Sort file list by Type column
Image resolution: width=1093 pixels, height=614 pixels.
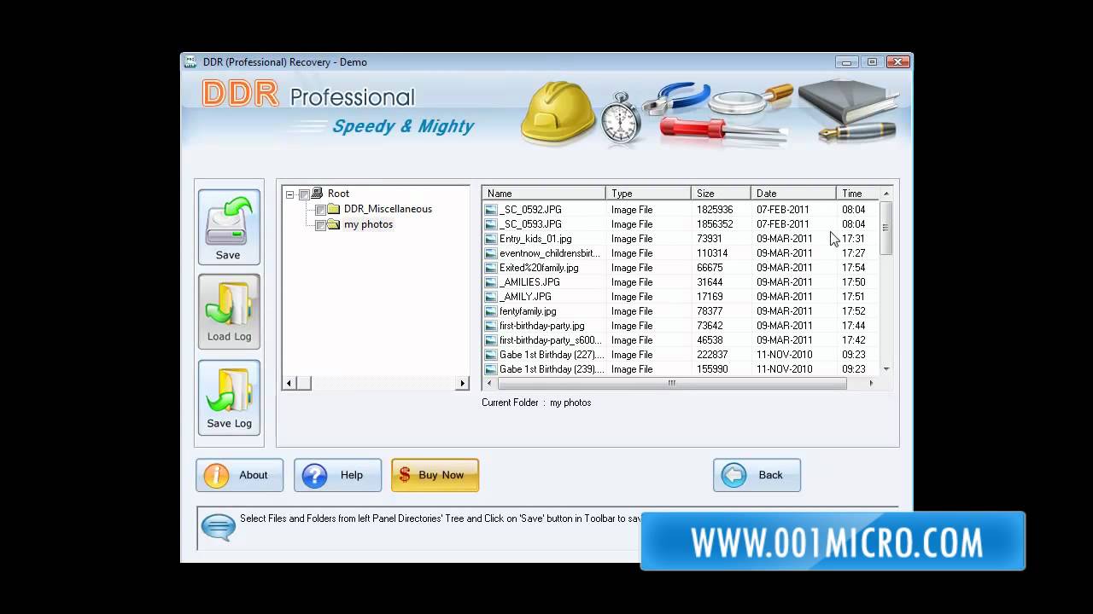tap(648, 194)
